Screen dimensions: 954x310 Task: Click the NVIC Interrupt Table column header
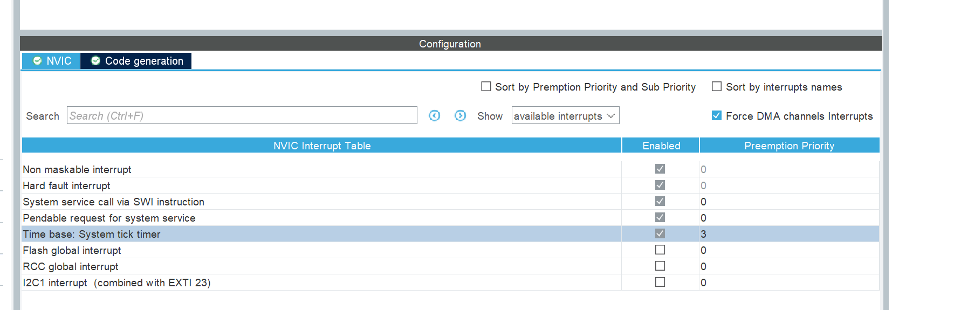321,146
